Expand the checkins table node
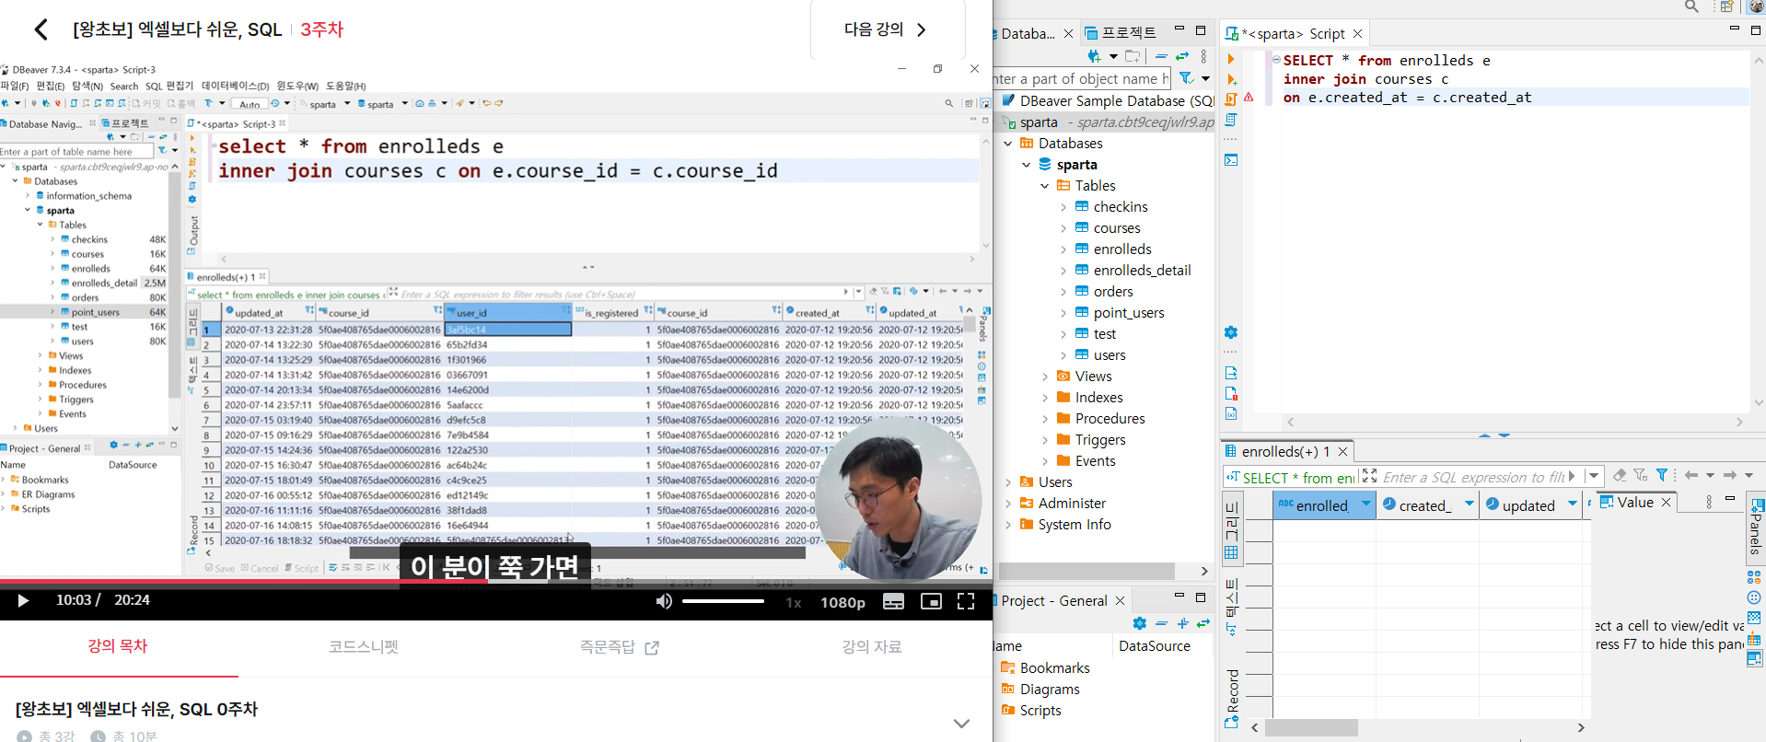1766x742 pixels. click(x=1063, y=207)
